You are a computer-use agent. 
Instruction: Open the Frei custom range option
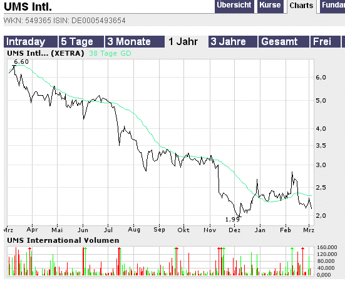click(325, 41)
